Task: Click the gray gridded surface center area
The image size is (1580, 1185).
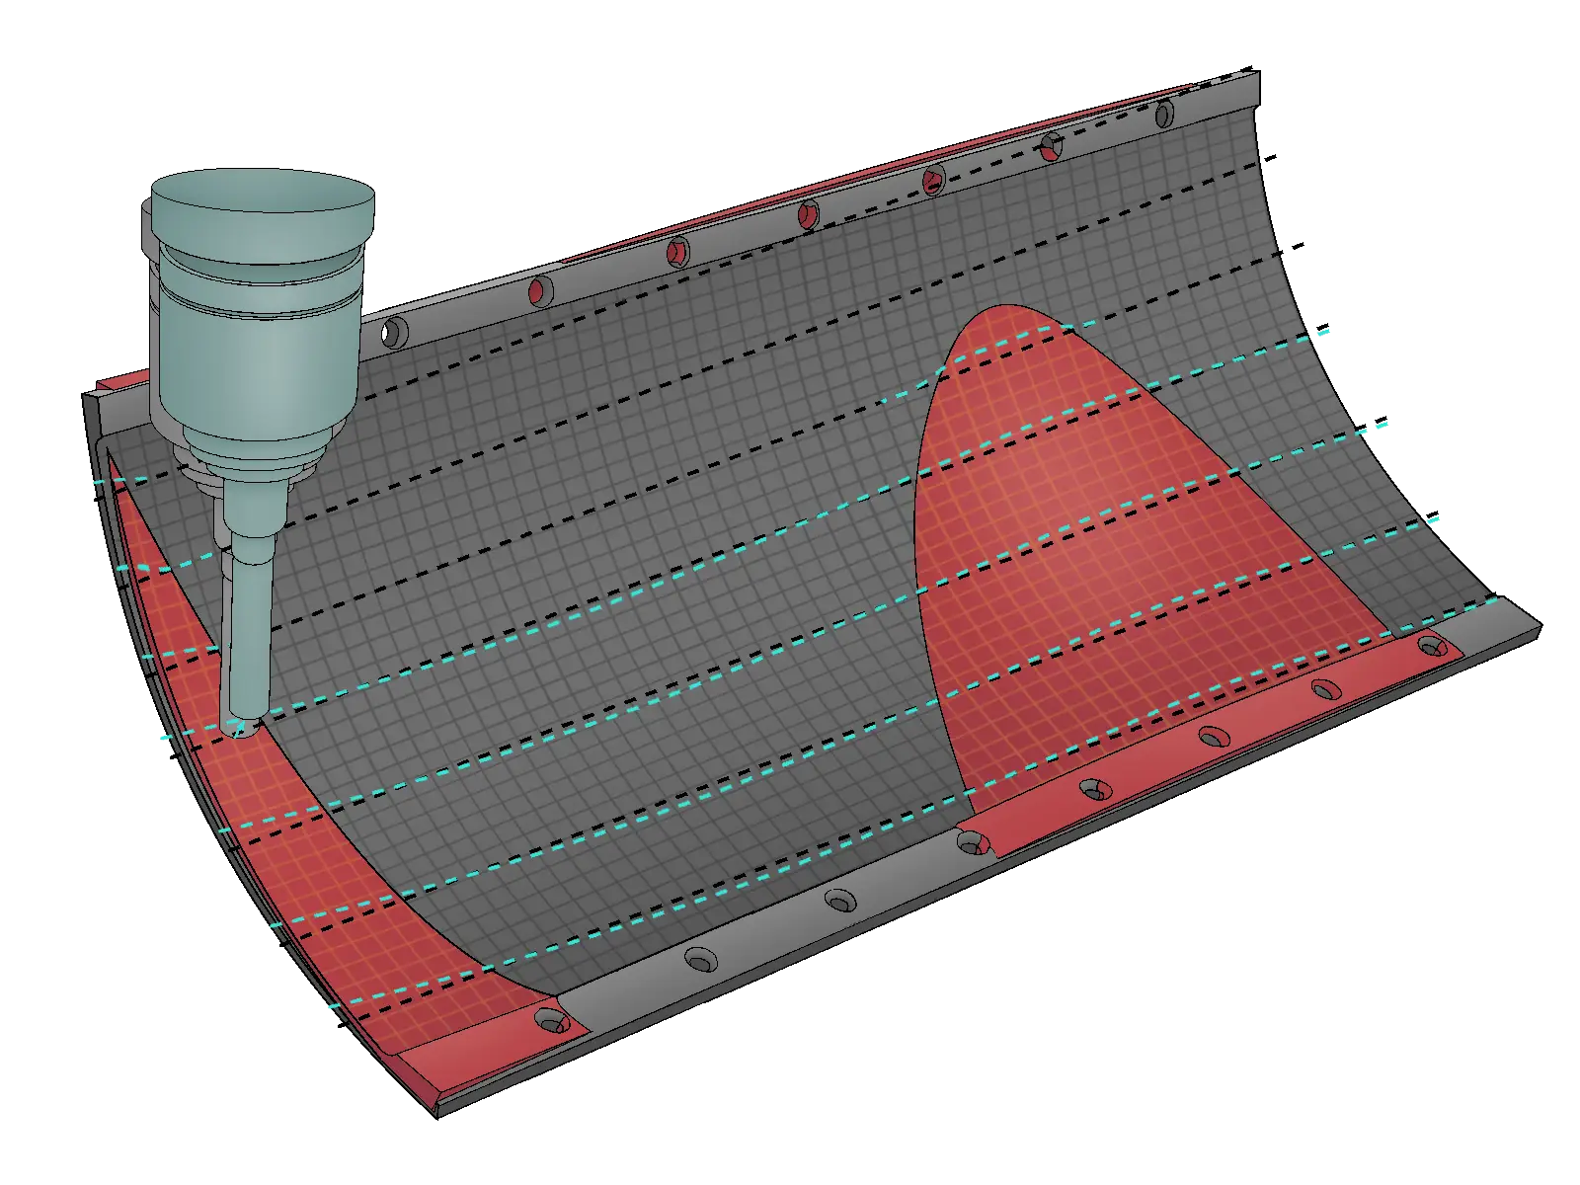Action: tap(632, 553)
